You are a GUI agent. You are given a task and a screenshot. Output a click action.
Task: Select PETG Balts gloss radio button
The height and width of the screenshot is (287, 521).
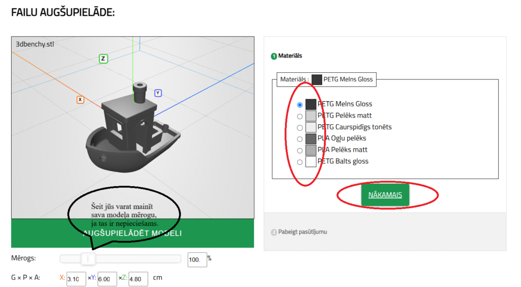pyautogui.click(x=300, y=162)
